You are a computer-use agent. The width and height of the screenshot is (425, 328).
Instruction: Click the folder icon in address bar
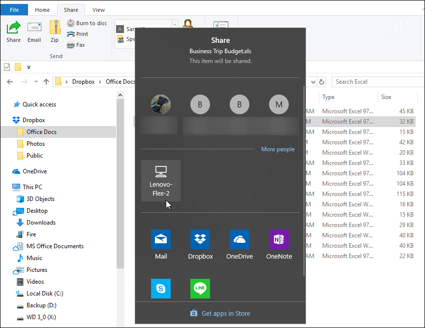[x=58, y=82]
